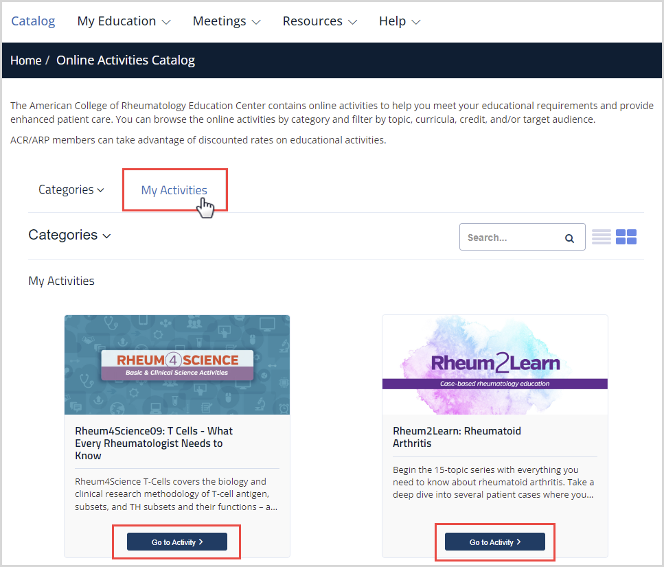Expand the Categories tab dropdown next to My Activities
Screen dimensions: 664x567
pos(71,189)
